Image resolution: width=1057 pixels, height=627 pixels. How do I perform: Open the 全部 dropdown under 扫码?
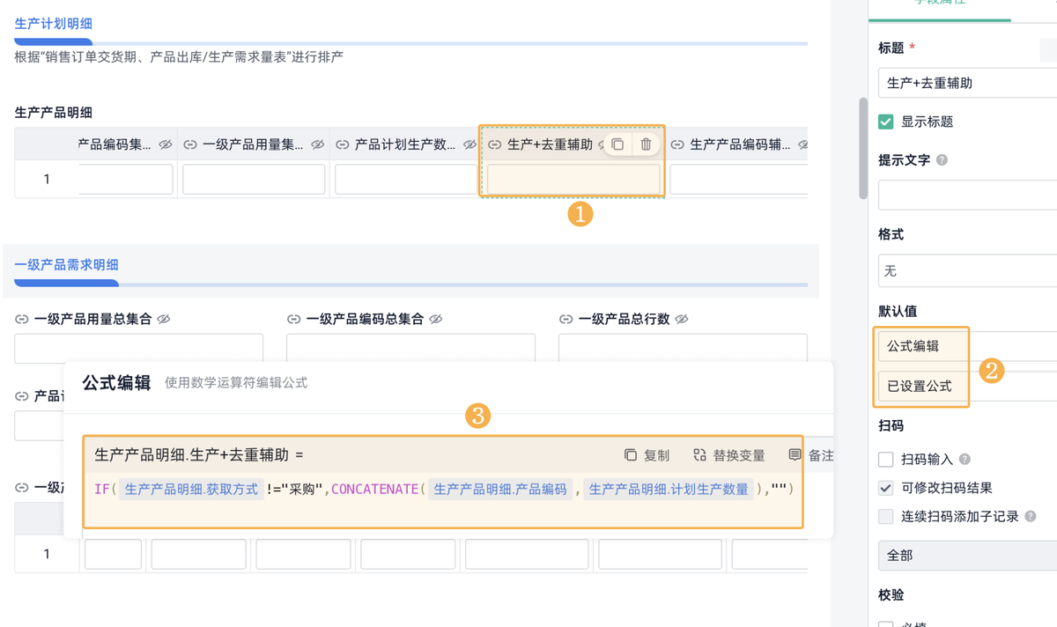[967, 556]
